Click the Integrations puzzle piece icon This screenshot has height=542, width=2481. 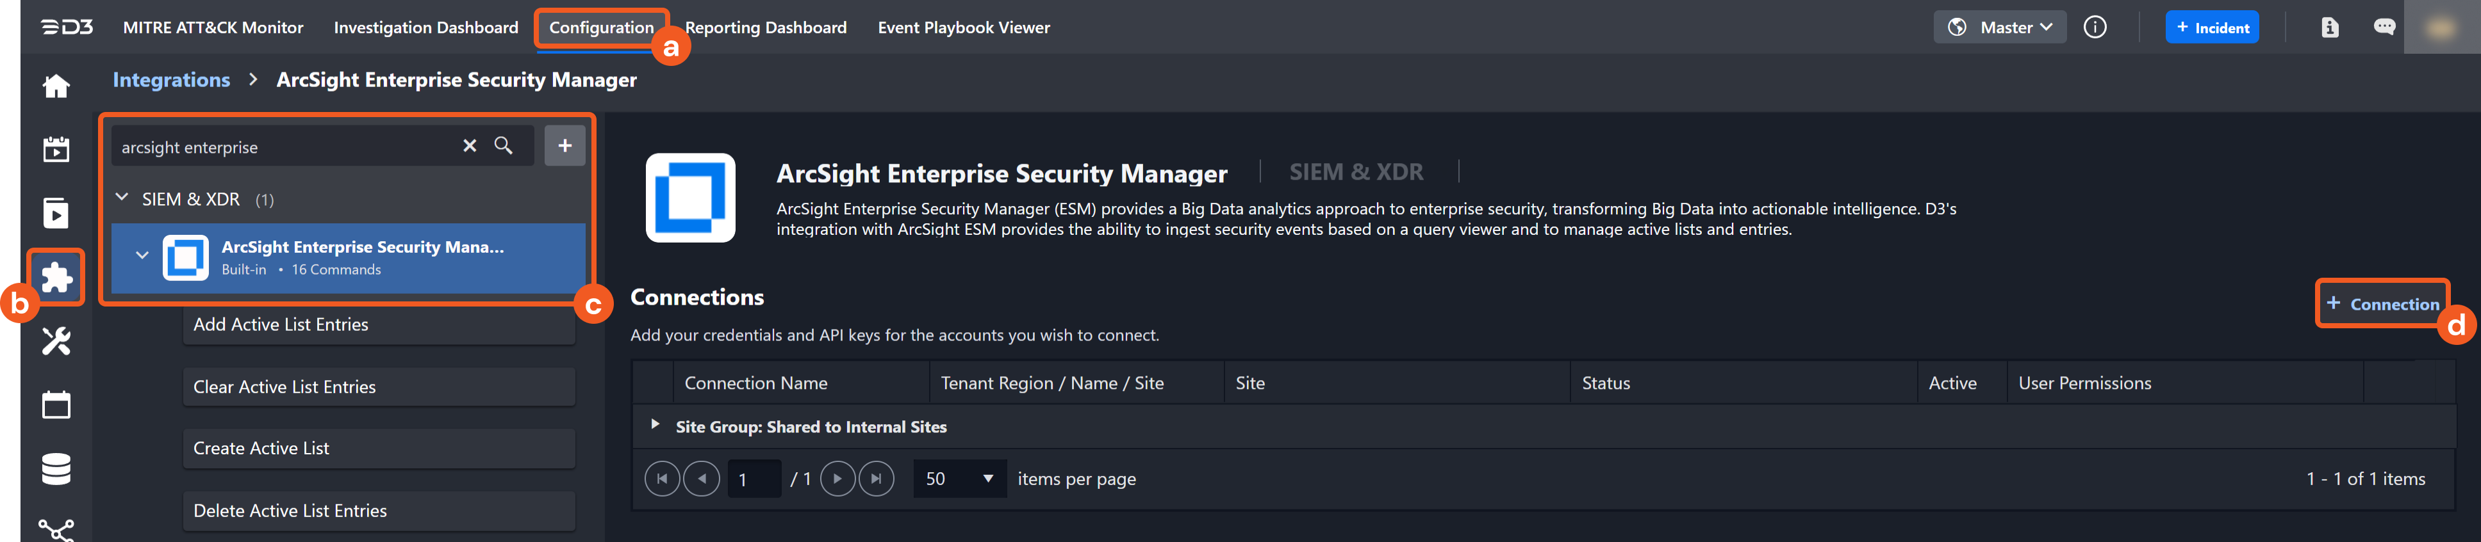tap(57, 278)
